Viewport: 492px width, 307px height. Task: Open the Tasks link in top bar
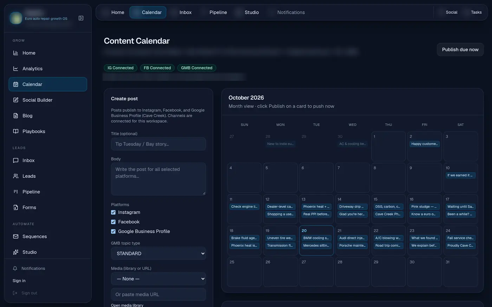coord(476,12)
